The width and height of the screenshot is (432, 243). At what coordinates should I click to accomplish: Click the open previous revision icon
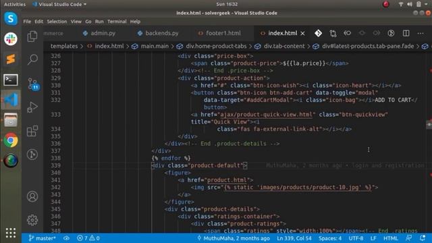pyautogui.click(x=348, y=33)
